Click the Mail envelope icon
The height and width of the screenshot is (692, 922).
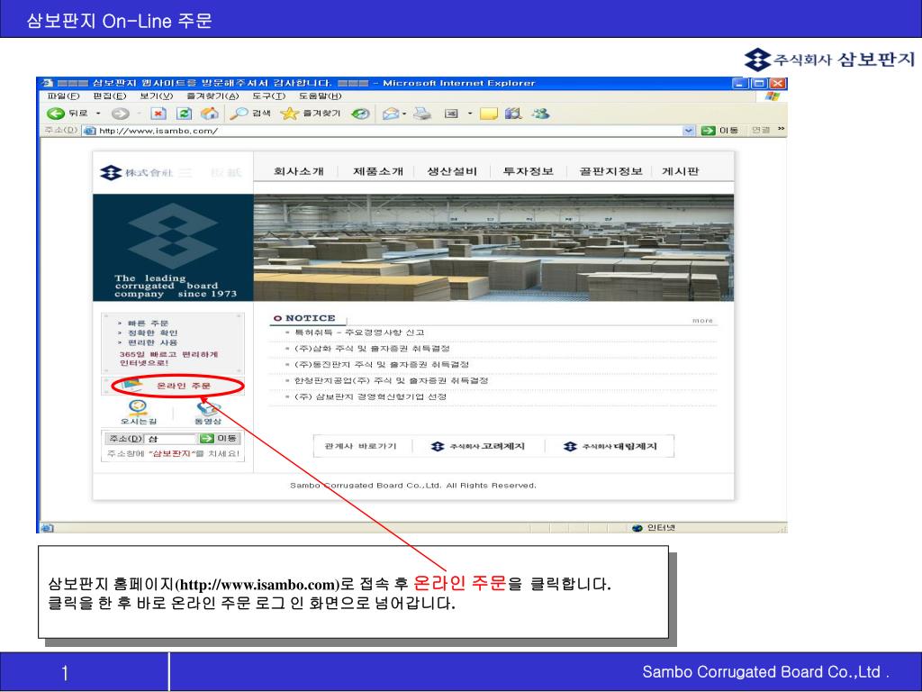click(x=391, y=114)
